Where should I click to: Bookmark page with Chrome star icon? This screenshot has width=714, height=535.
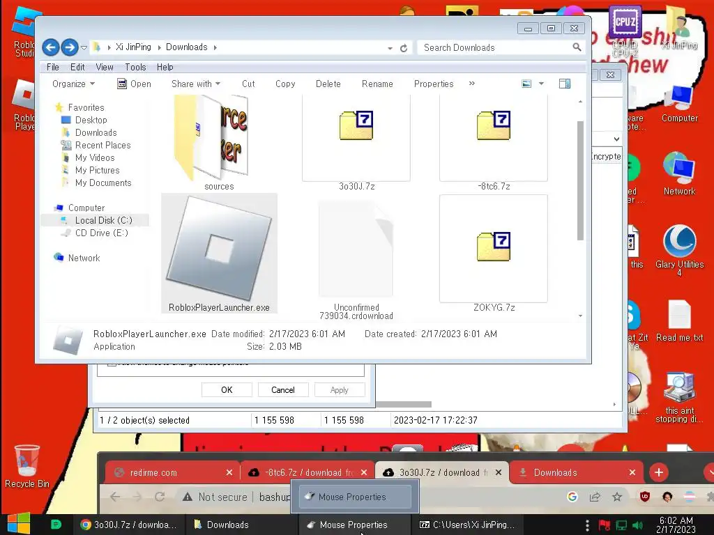[617, 497]
